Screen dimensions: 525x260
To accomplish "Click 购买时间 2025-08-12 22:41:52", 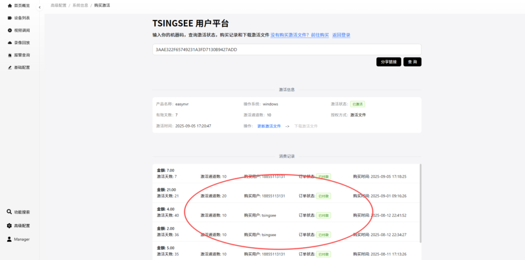I will click(x=380, y=215).
